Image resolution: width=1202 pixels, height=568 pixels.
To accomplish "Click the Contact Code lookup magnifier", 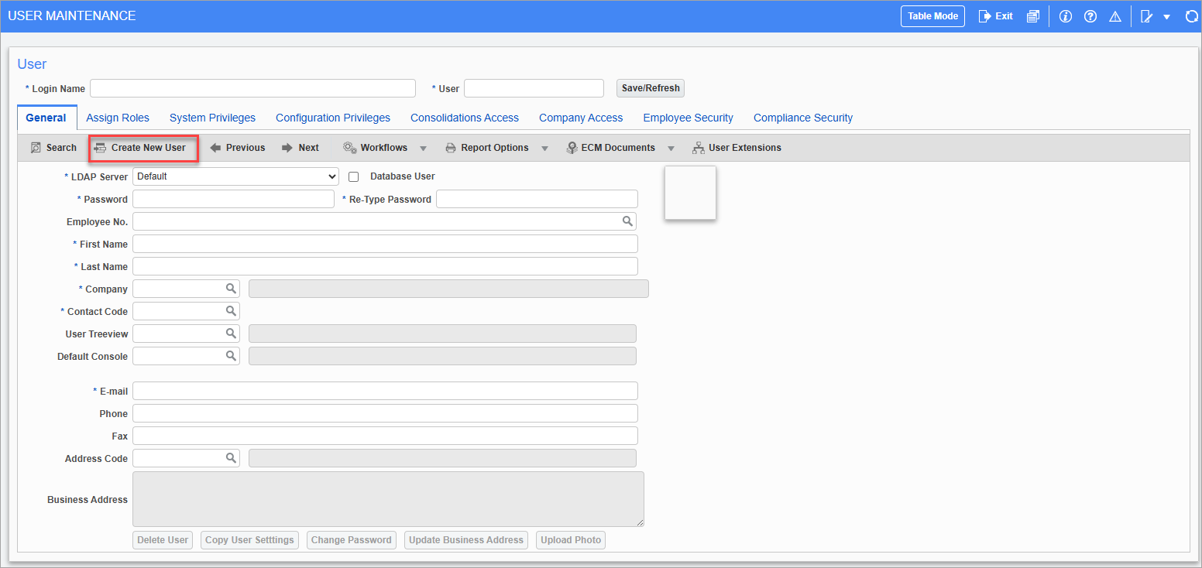I will click(231, 310).
